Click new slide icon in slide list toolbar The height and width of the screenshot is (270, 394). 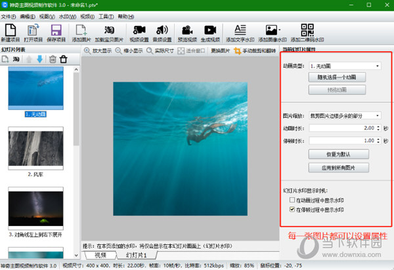5,60
